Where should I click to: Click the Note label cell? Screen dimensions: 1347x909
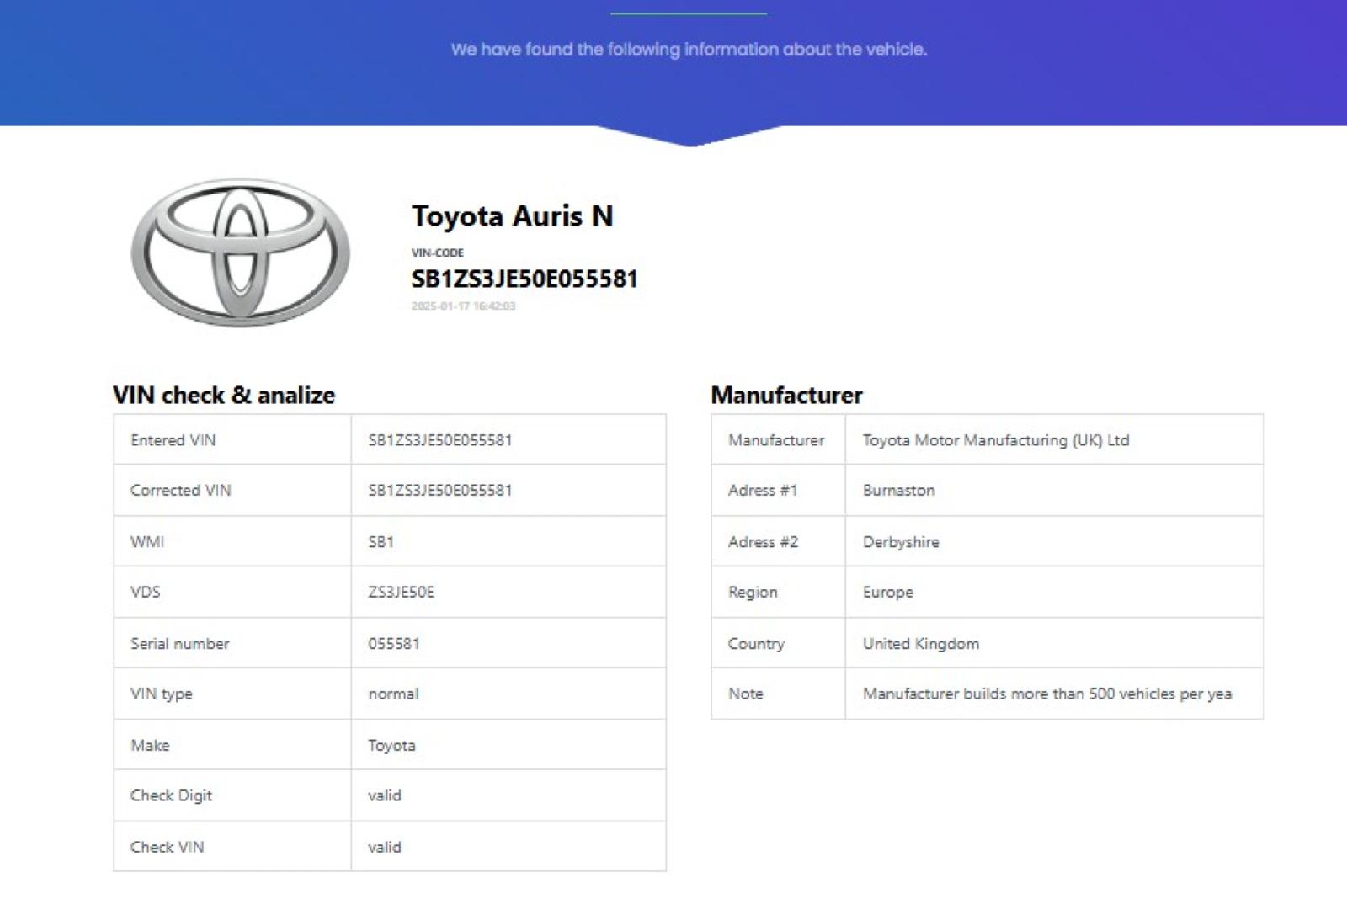click(778, 694)
